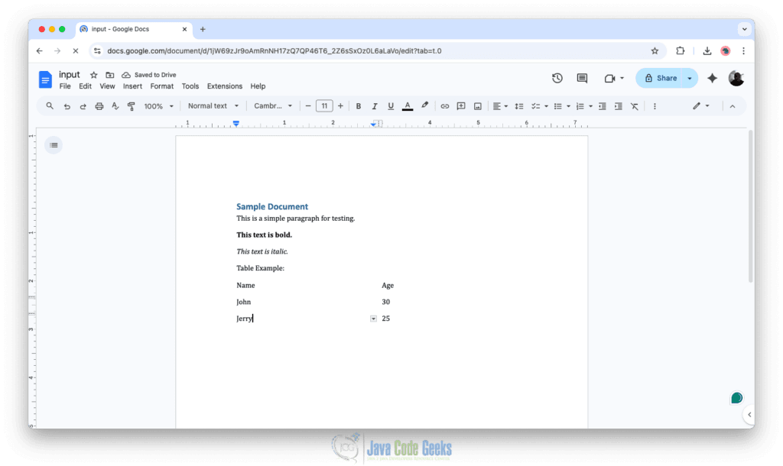The width and height of the screenshot is (783, 466).
Task: Open the text alignment options
Action: 500,106
